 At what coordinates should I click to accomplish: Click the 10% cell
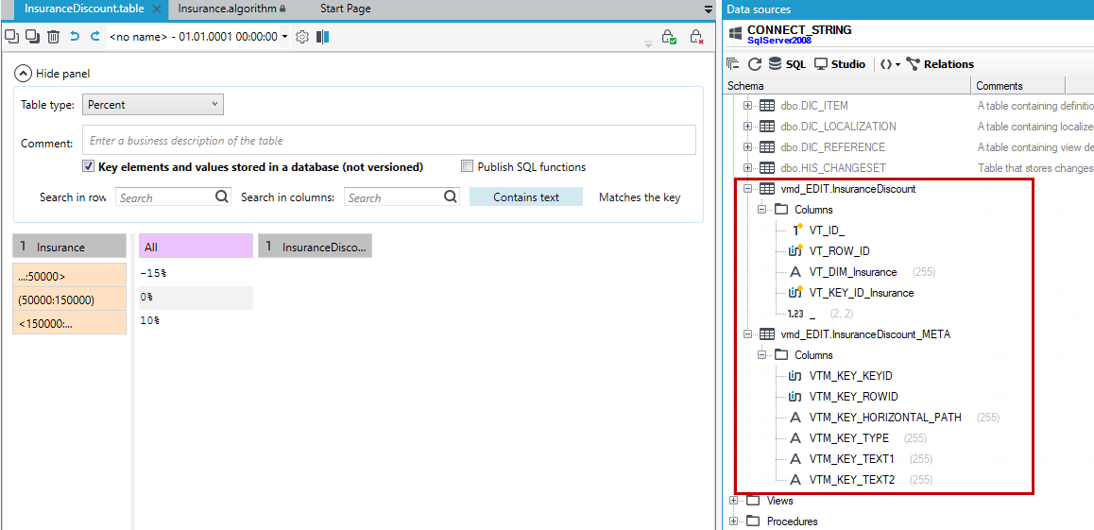(x=196, y=320)
